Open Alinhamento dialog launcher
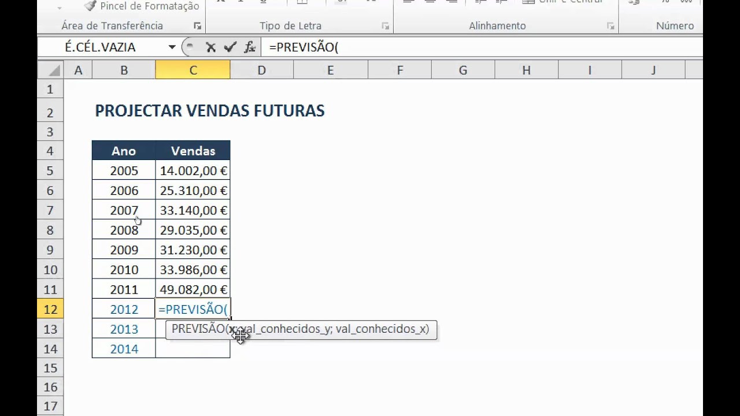 [x=610, y=26]
